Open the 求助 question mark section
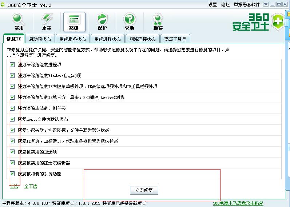Image resolution: width=290 pixels, height=207 pixels. (x=130, y=22)
